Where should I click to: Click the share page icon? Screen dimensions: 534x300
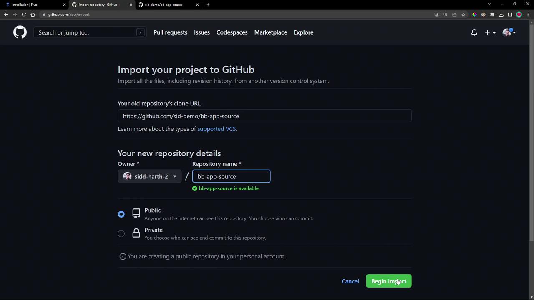click(454, 15)
